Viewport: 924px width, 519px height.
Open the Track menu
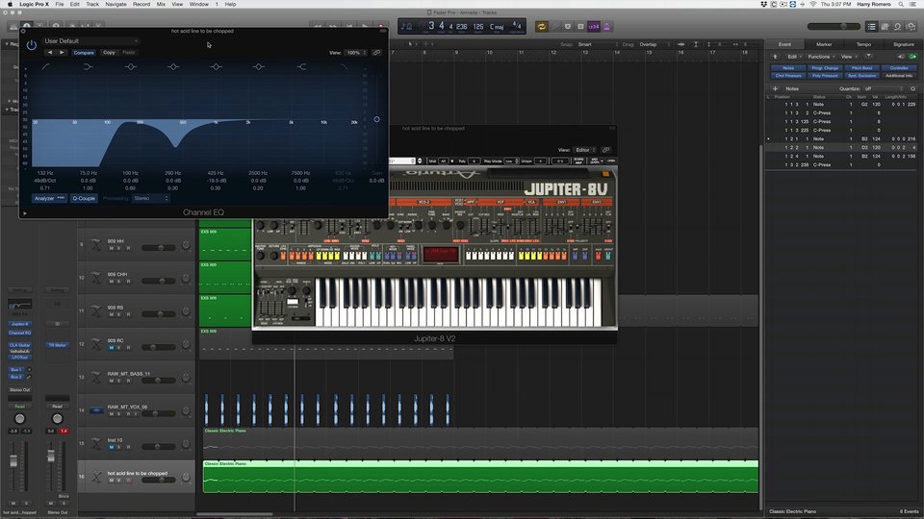coord(92,4)
